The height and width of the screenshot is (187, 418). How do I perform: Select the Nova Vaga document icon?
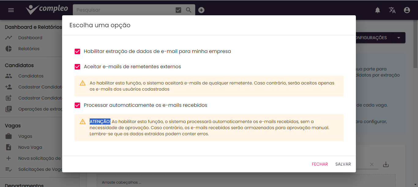[x=9, y=147]
